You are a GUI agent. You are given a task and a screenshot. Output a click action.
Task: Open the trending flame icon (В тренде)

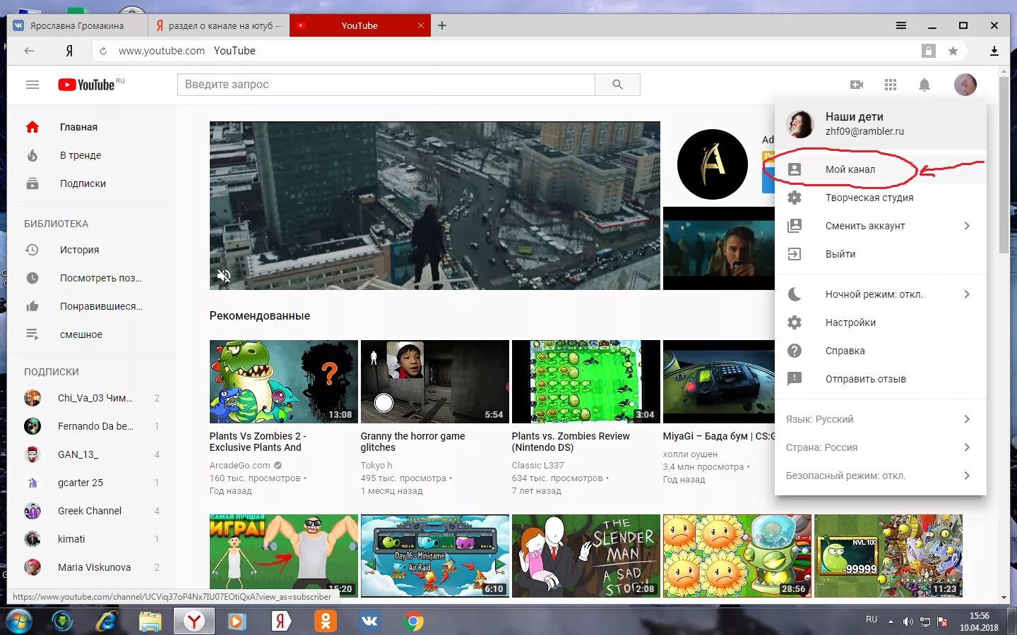(x=32, y=155)
